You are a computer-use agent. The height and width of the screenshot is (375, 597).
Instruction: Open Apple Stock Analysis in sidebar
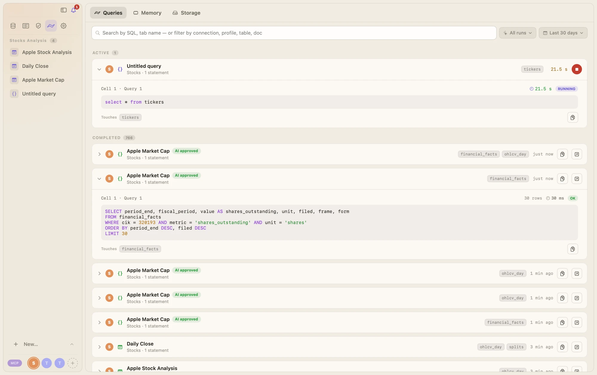click(x=43, y=52)
